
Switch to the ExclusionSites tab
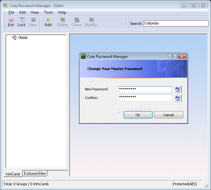tap(35, 173)
